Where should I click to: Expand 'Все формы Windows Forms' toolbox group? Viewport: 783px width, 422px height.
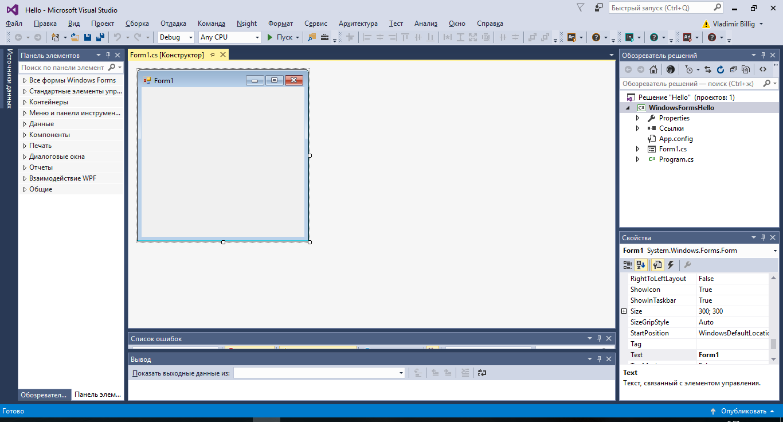(25, 80)
